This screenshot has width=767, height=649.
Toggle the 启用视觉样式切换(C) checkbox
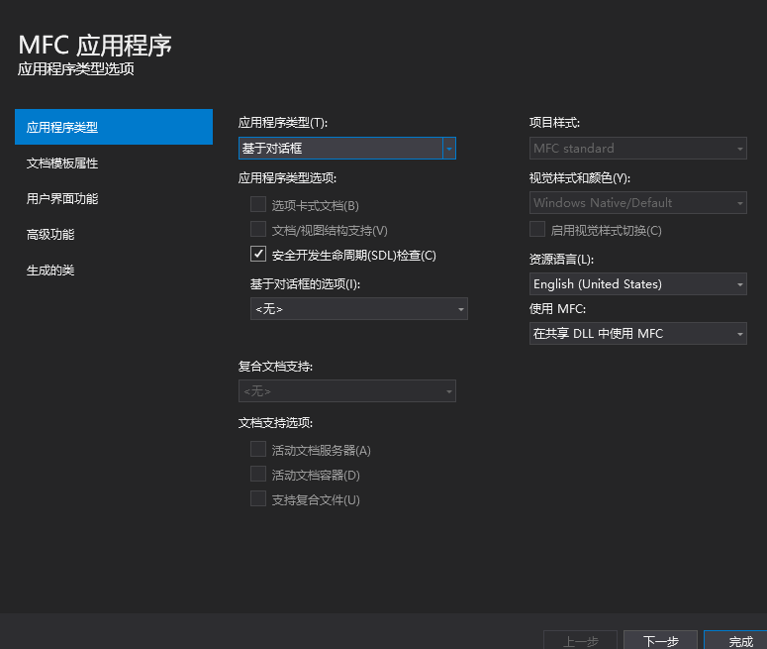[x=537, y=229]
